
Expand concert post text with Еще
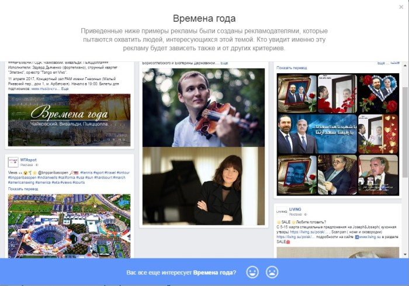65,89
